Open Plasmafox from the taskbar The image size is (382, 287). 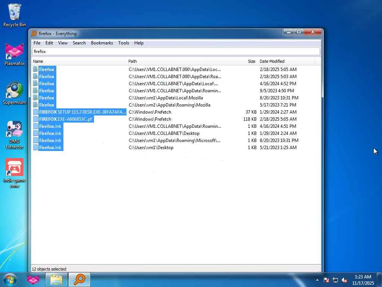pos(33,280)
